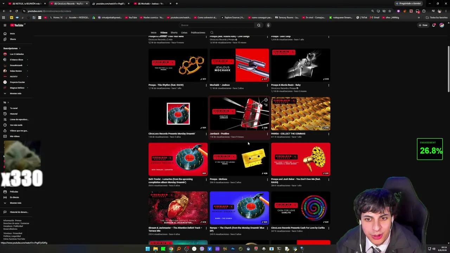Open File Explorer from the taskbar

pyautogui.click(x=155, y=249)
